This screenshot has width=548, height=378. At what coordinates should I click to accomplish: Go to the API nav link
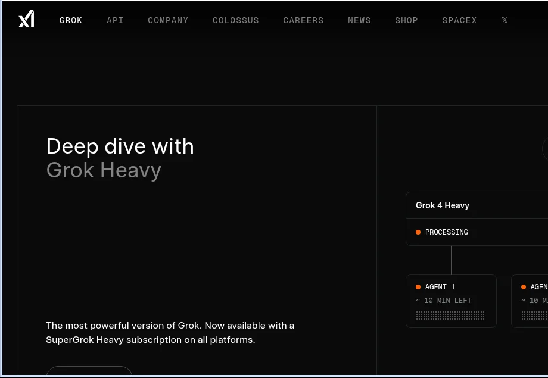[115, 21]
